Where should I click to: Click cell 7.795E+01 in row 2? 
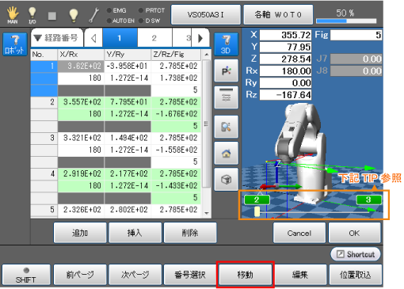click(x=128, y=102)
